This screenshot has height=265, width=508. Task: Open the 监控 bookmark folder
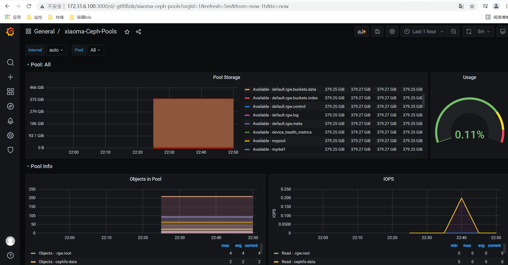(35, 17)
